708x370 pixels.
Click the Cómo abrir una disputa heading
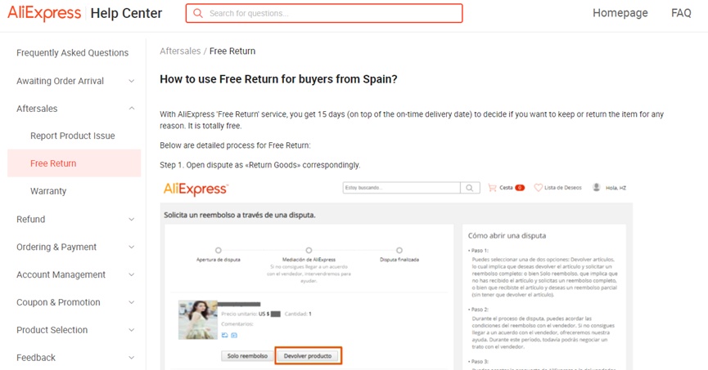click(507, 236)
